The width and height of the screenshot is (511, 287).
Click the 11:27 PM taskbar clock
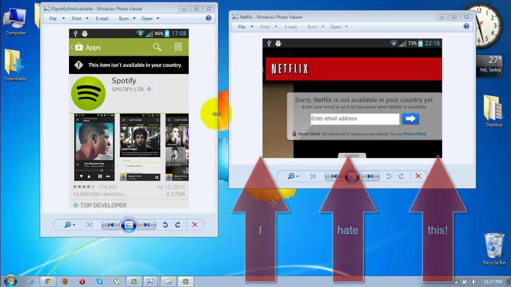click(x=493, y=282)
